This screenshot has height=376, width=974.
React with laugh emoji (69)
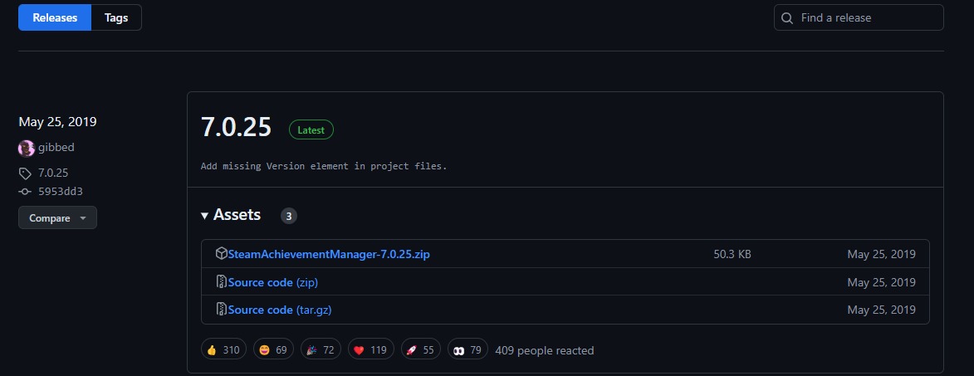(x=272, y=349)
